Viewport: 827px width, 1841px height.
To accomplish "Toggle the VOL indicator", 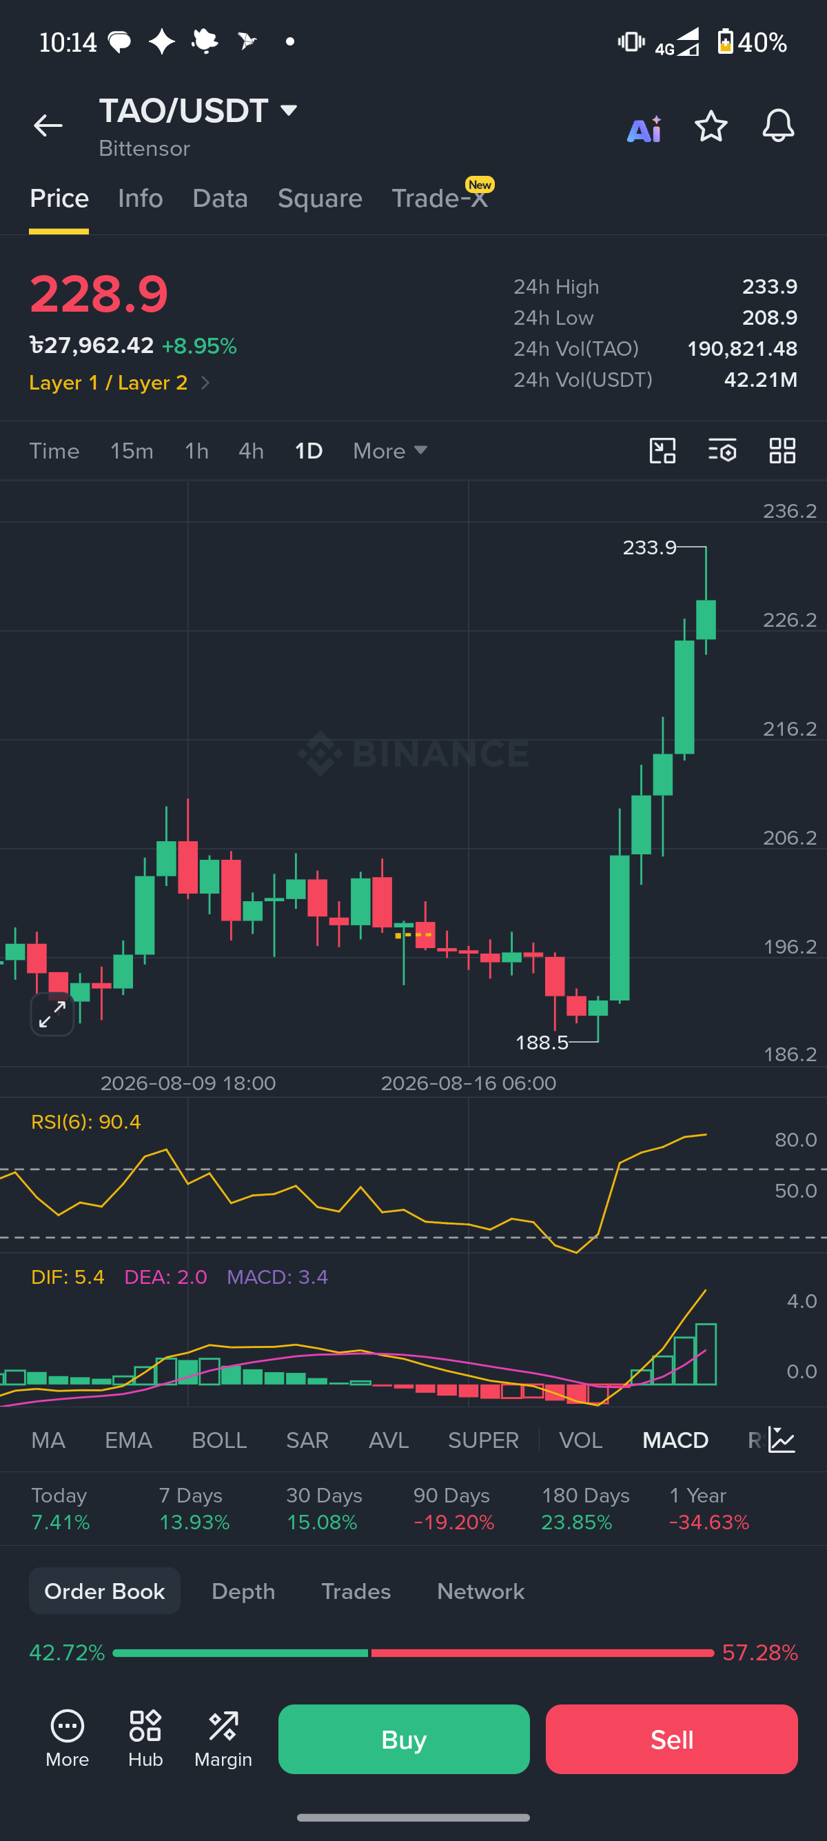I will 580,1440.
